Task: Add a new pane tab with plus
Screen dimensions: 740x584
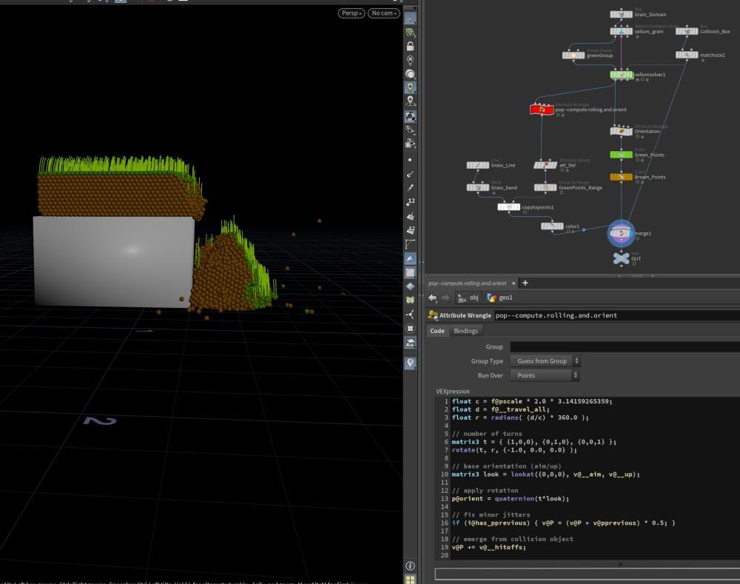Action: click(x=525, y=283)
